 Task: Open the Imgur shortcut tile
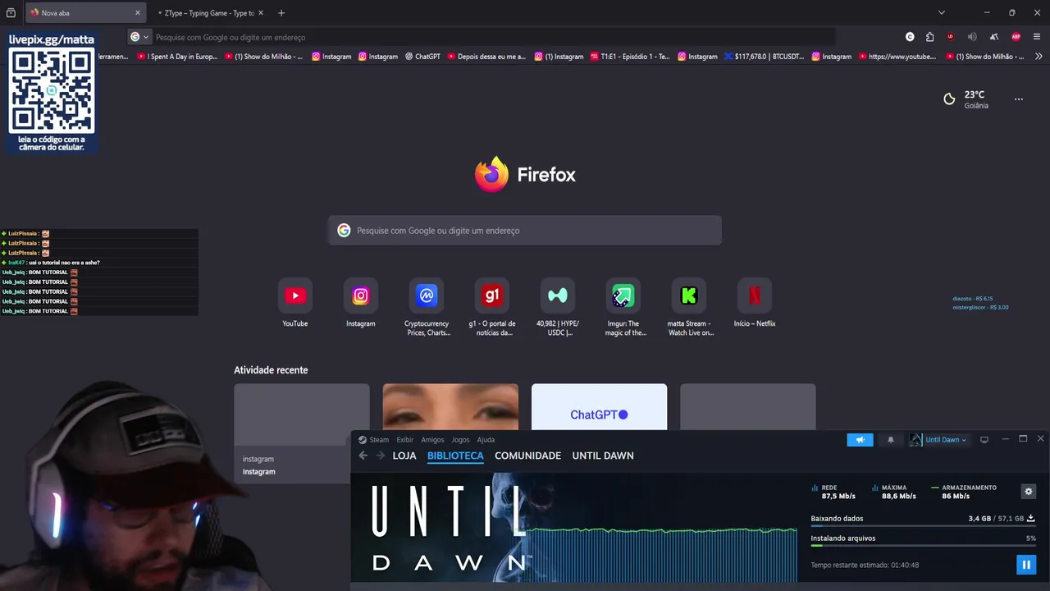click(x=623, y=307)
